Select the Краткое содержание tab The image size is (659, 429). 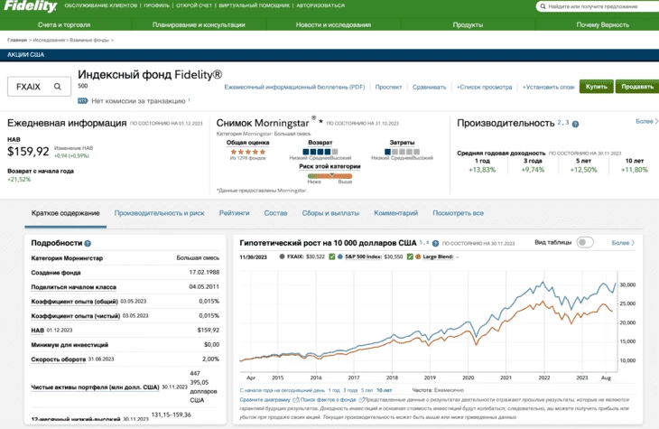click(66, 213)
